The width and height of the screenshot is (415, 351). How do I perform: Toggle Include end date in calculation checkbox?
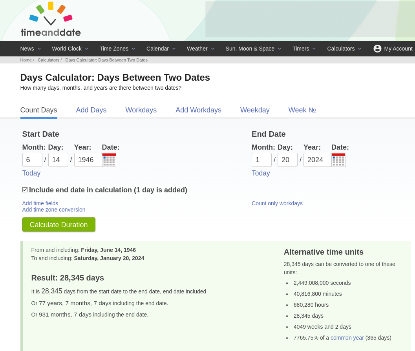click(25, 190)
